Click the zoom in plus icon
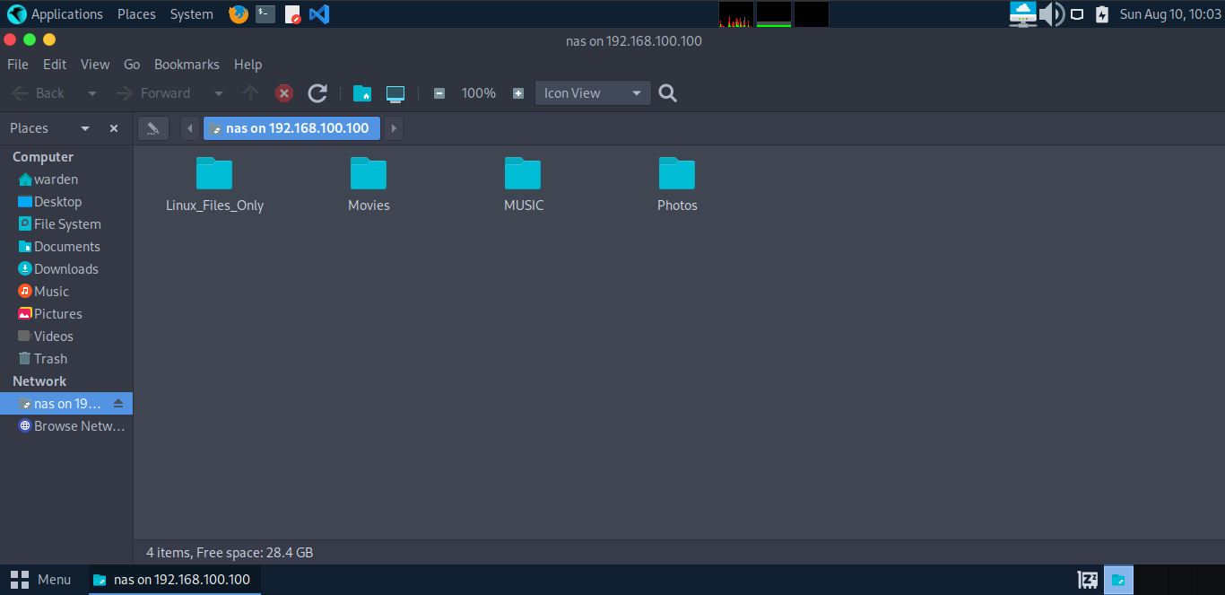This screenshot has width=1225, height=595. coord(518,93)
